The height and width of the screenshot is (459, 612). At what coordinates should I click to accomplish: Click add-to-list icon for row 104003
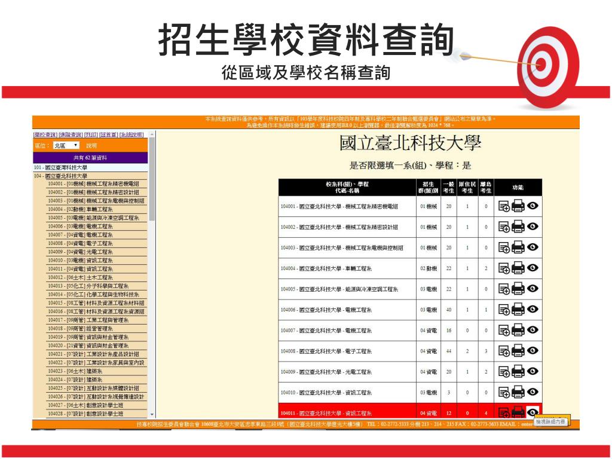tap(504, 247)
